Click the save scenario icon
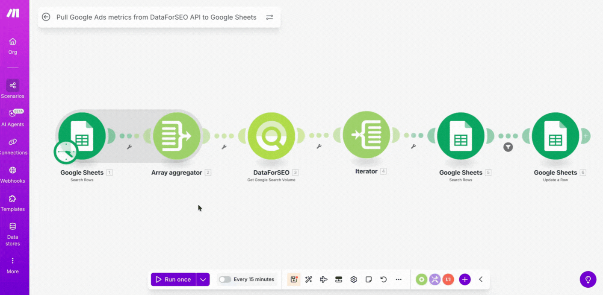Viewport: 603px width, 295px height. (294, 280)
